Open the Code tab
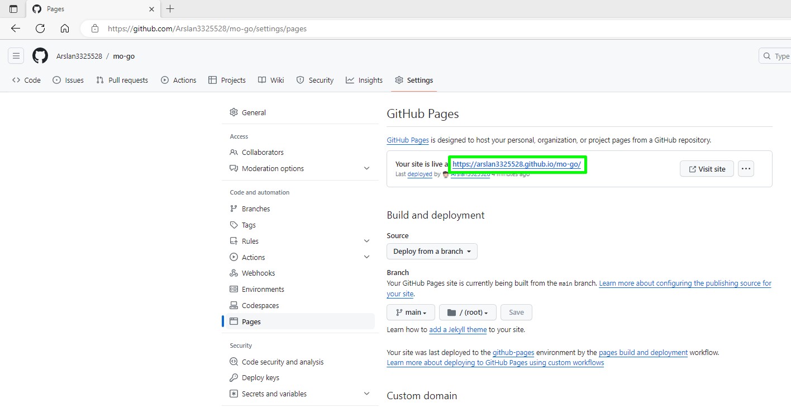The image size is (791, 407). coord(26,80)
